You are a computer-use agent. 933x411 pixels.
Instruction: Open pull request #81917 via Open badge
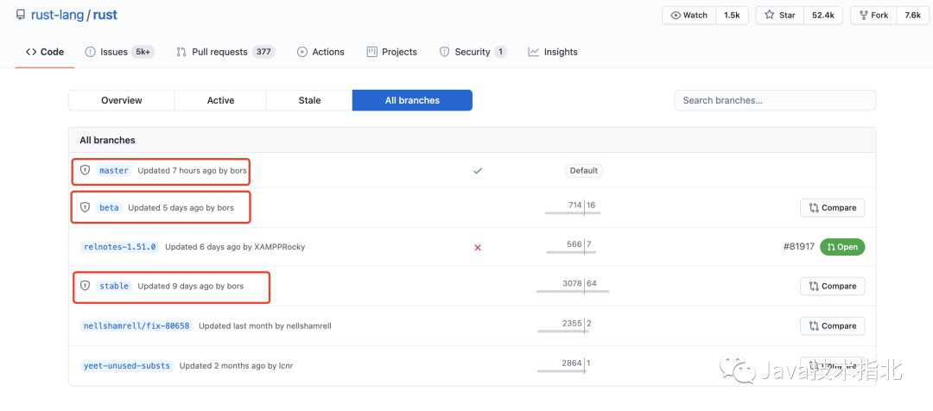(x=841, y=247)
